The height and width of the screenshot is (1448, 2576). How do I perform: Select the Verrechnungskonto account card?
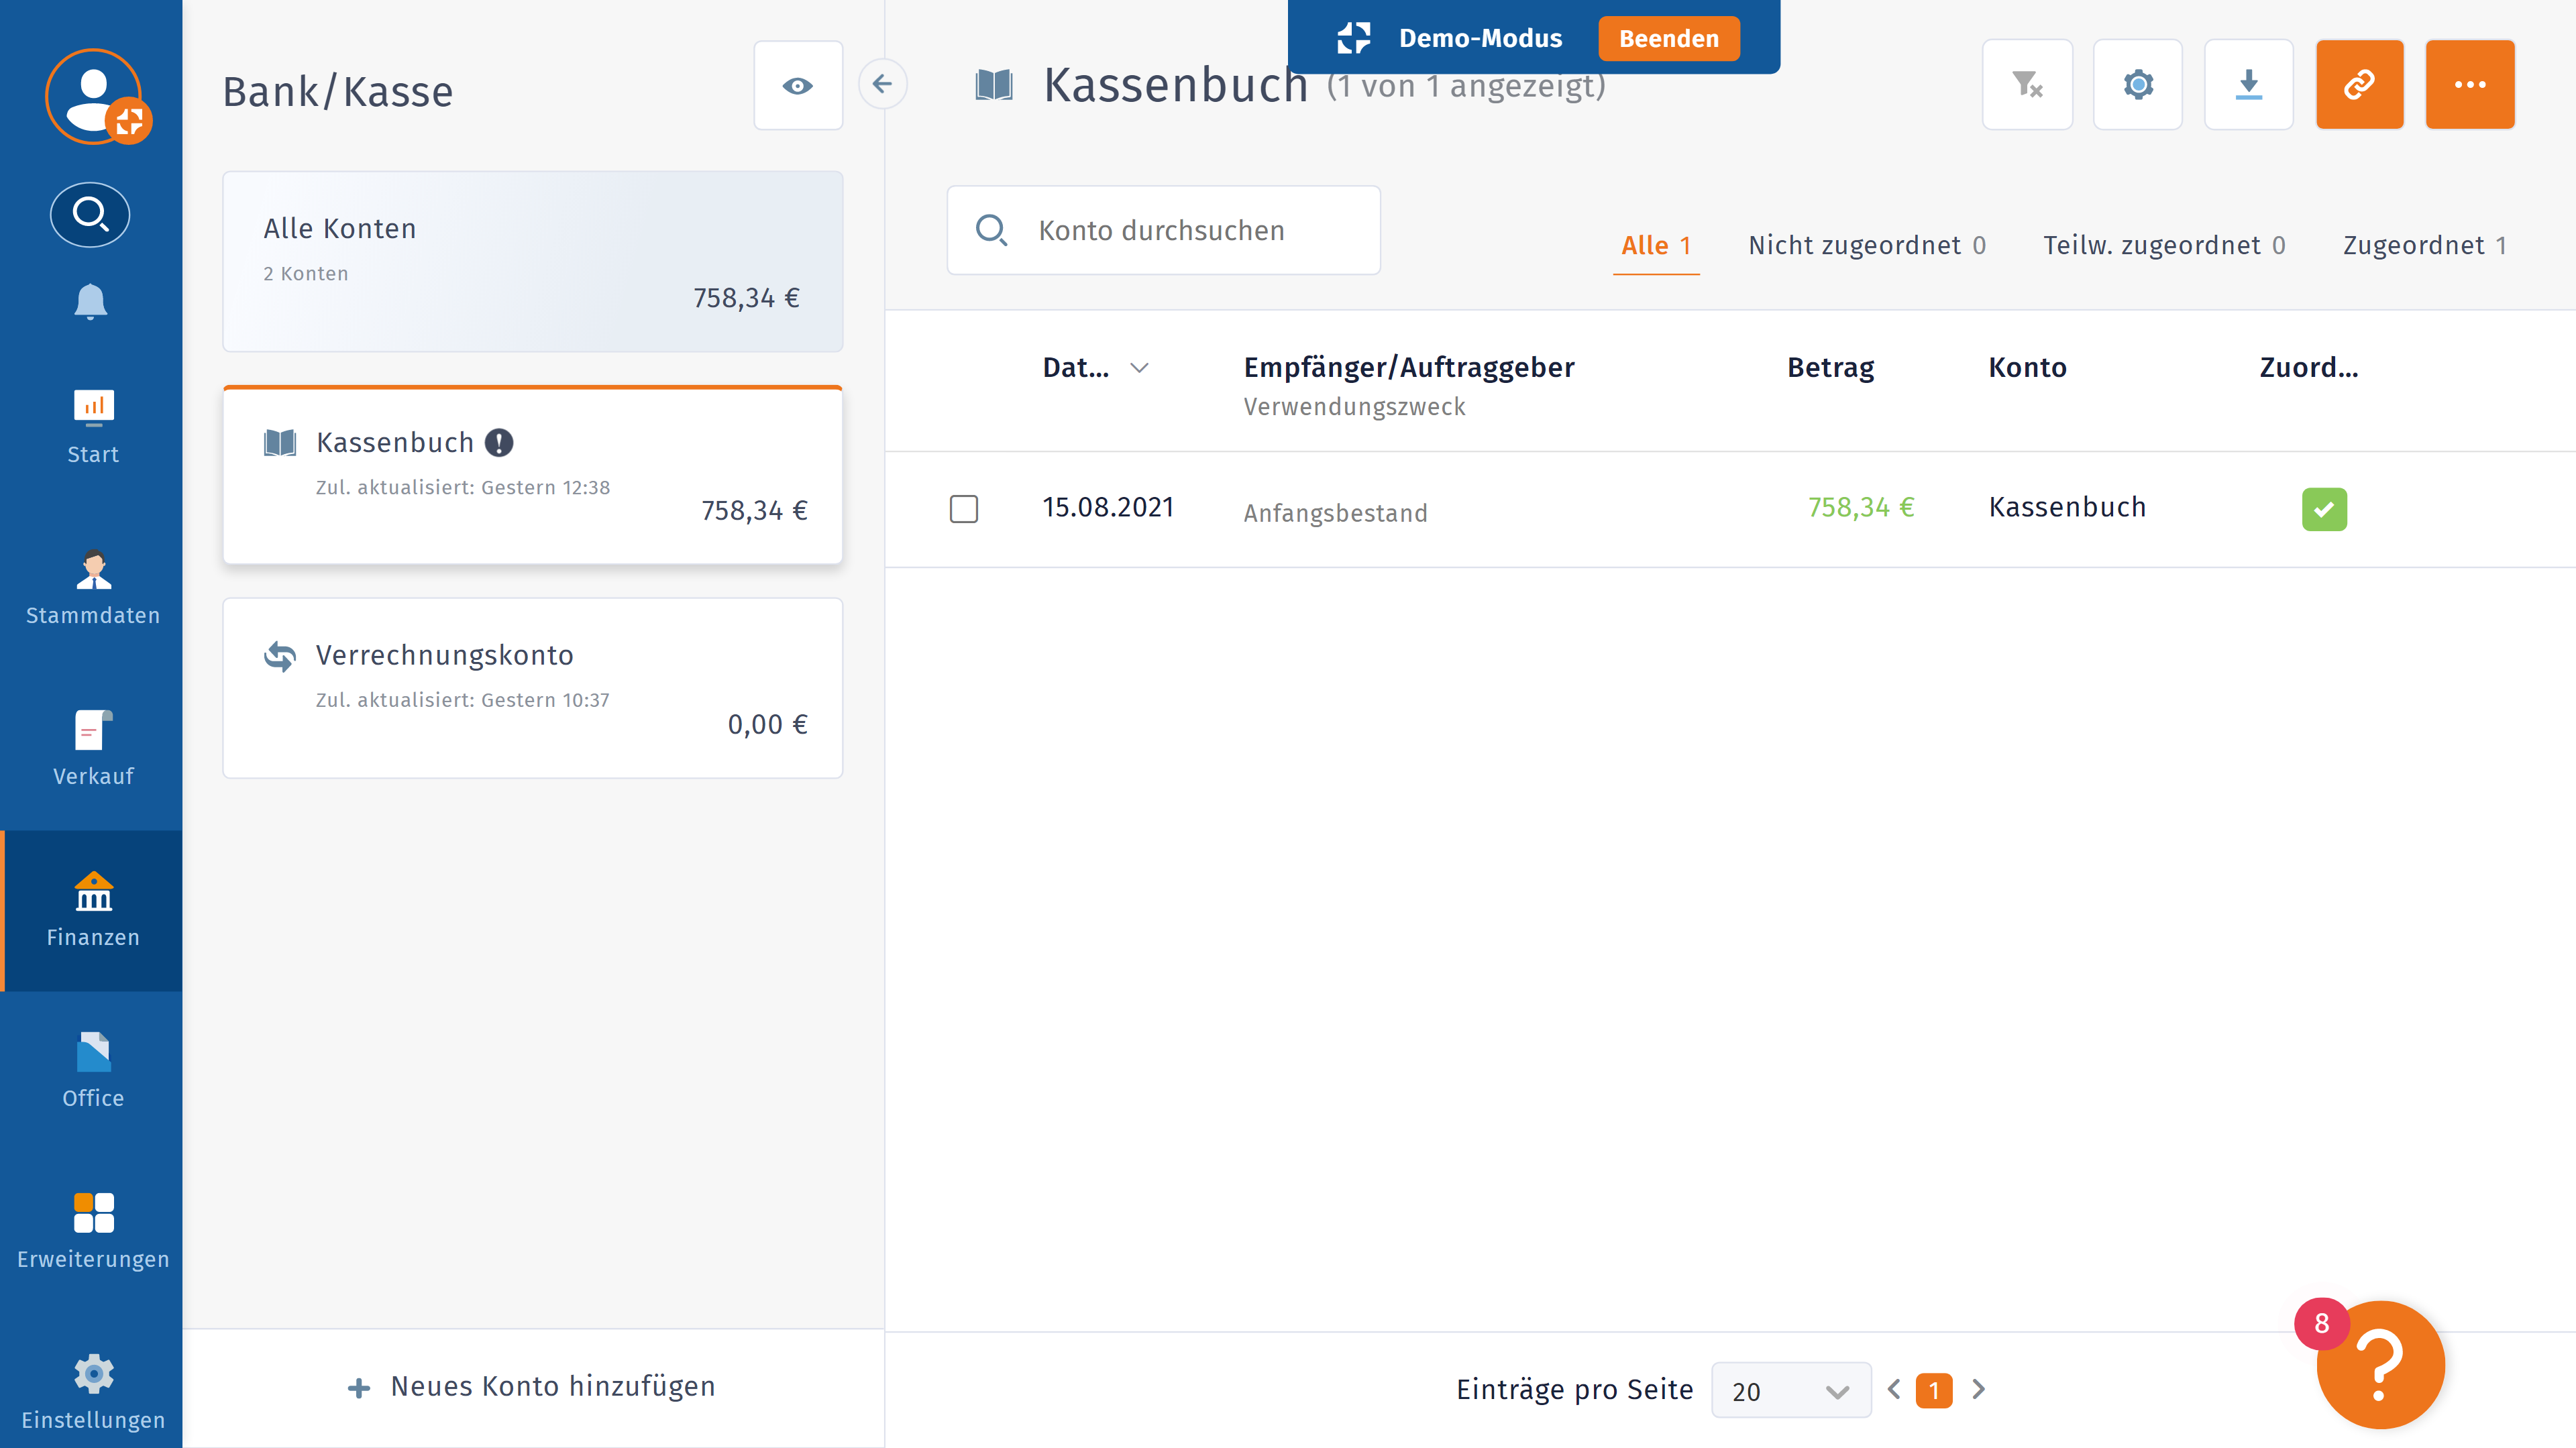click(x=532, y=688)
